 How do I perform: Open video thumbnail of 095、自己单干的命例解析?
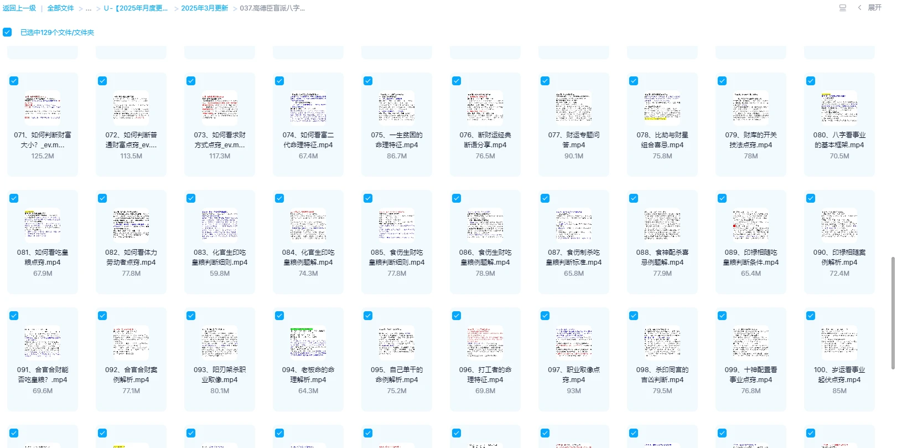coord(397,342)
